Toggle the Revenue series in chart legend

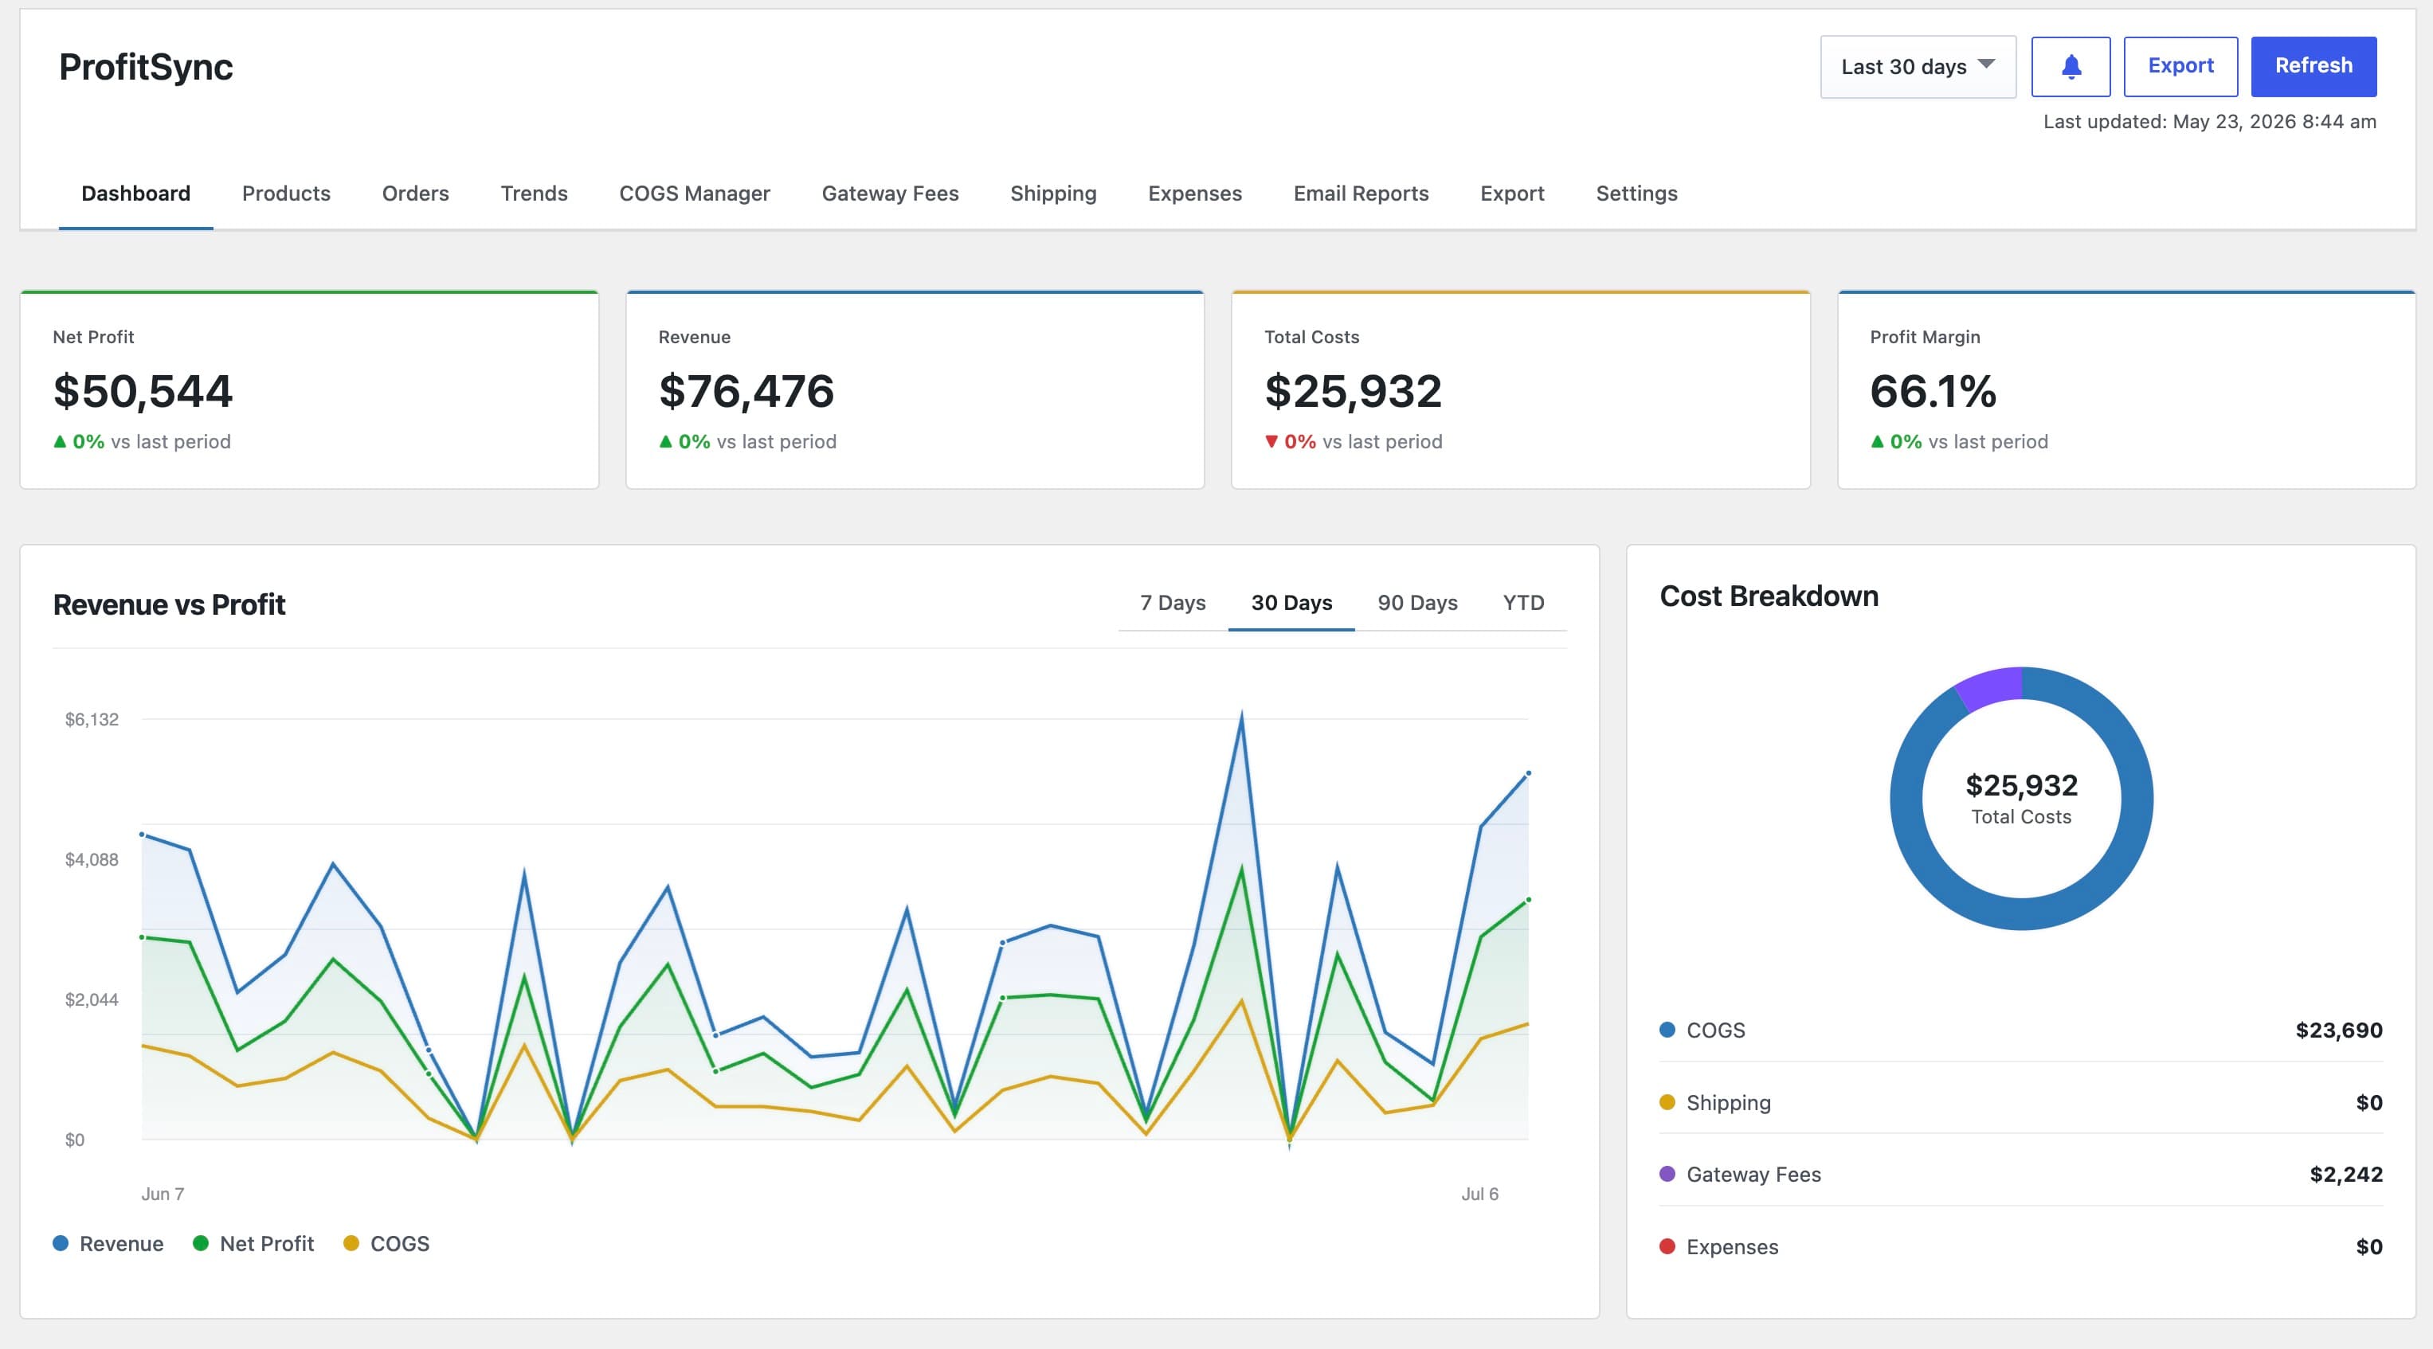click(108, 1243)
